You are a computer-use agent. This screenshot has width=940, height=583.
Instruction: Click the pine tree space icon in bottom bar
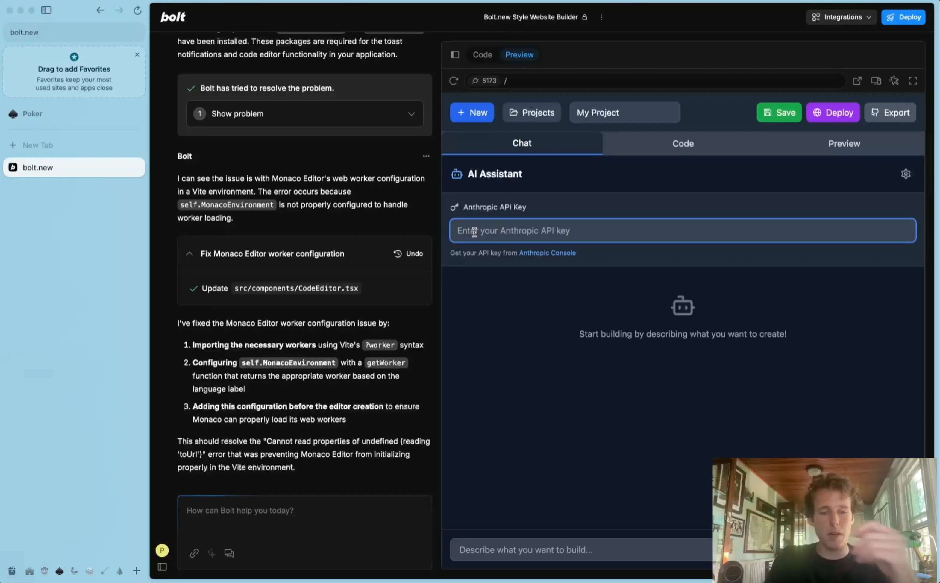pos(119,571)
